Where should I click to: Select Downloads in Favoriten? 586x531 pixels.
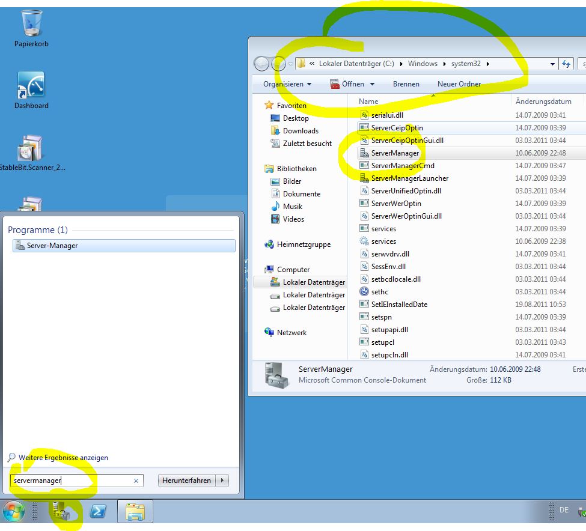click(300, 131)
